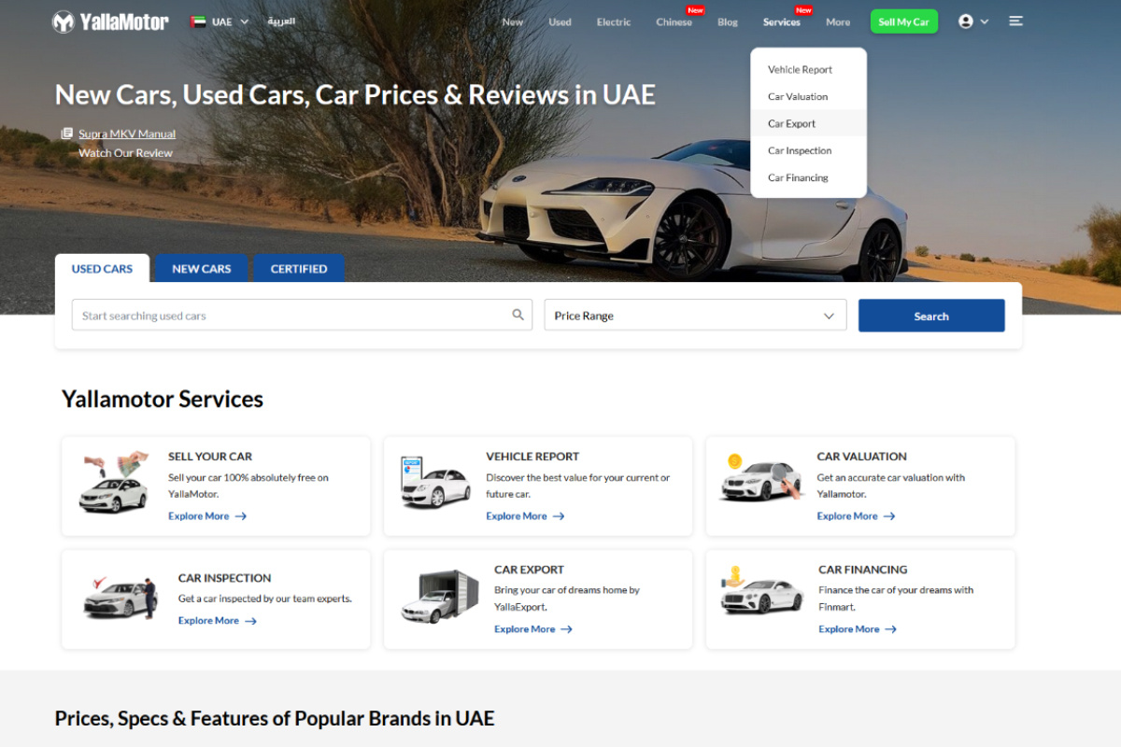Image resolution: width=1121 pixels, height=747 pixels.
Task: Open the Price Range dropdown
Action: point(695,315)
